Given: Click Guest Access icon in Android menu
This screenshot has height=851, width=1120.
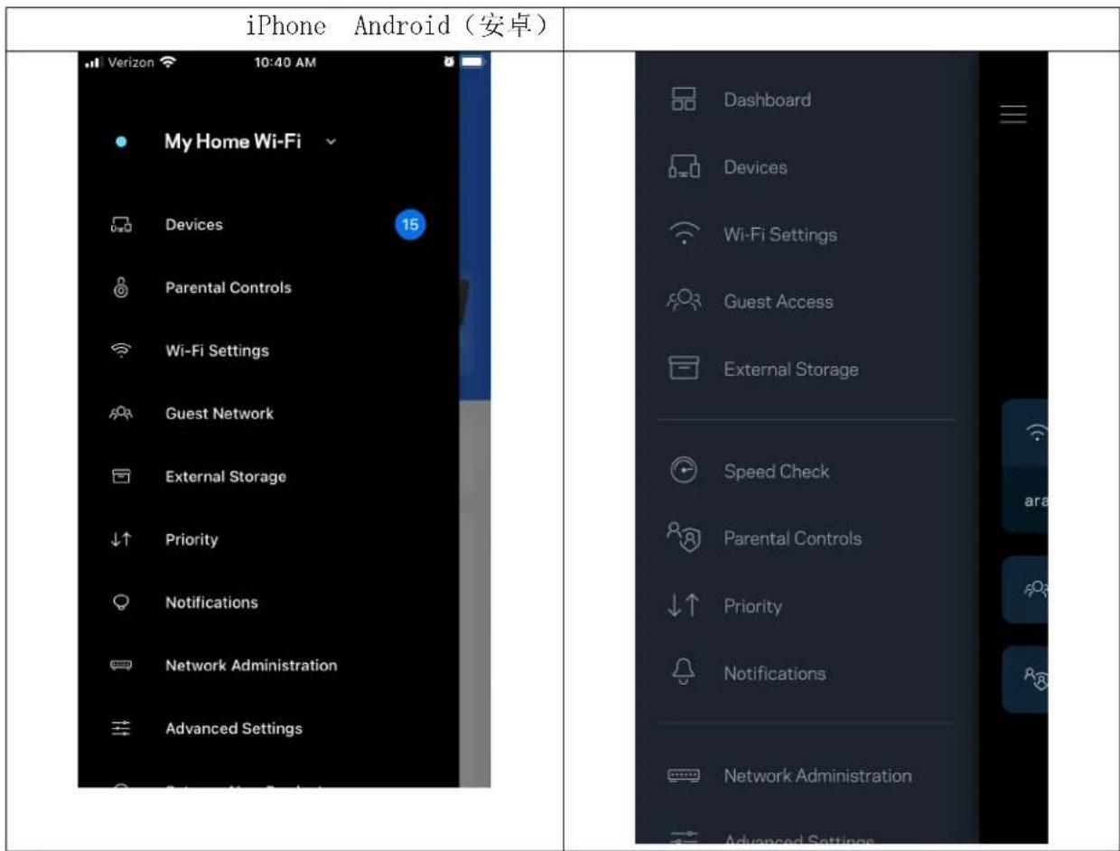Looking at the screenshot, I should point(683,302).
